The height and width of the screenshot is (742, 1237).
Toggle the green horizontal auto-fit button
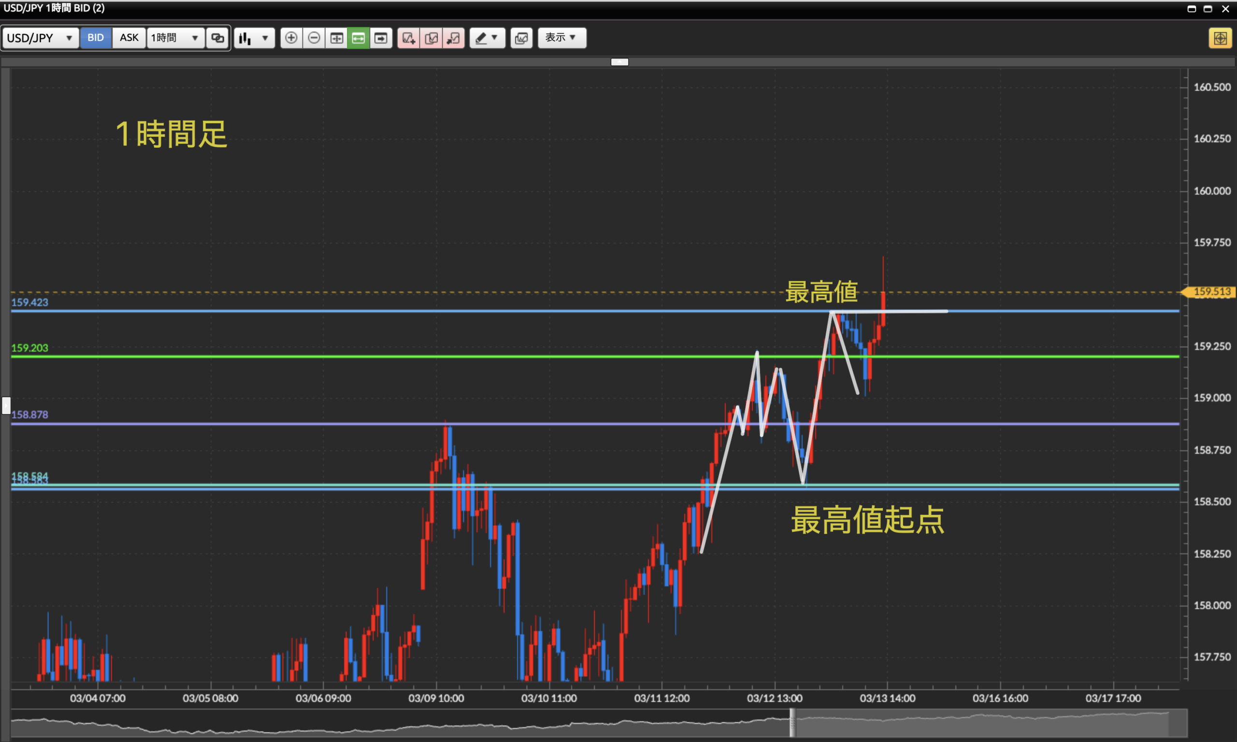(x=359, y=38)
